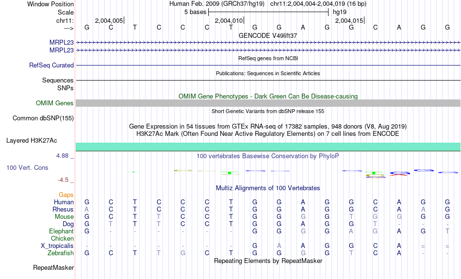Click the GENCODE V49lift37 track title
Image resolution: width=461 pixels, height=279 pixels.
click(268, 35)
